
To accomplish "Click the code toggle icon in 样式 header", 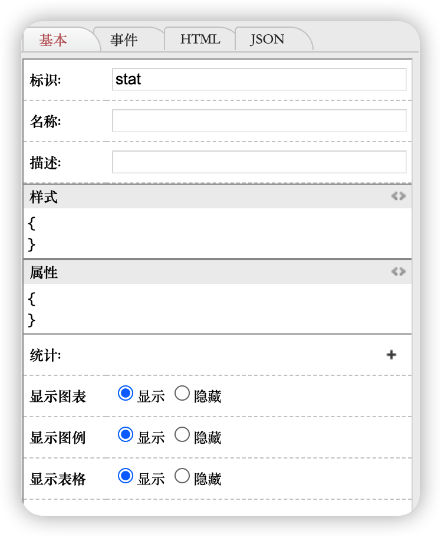I will 399,197.
